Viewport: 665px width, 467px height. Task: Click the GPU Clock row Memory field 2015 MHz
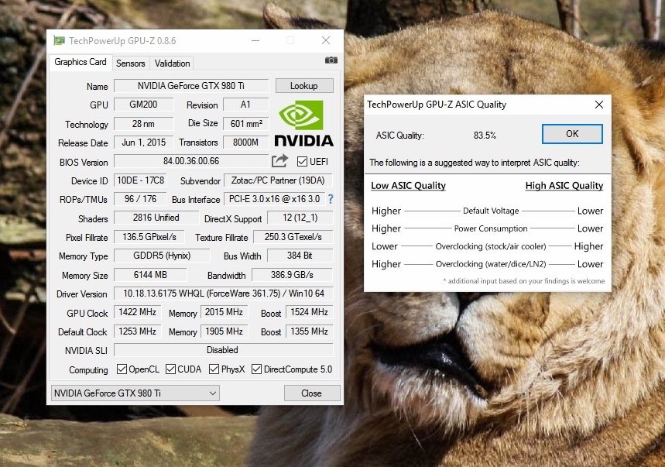(224, 312)
